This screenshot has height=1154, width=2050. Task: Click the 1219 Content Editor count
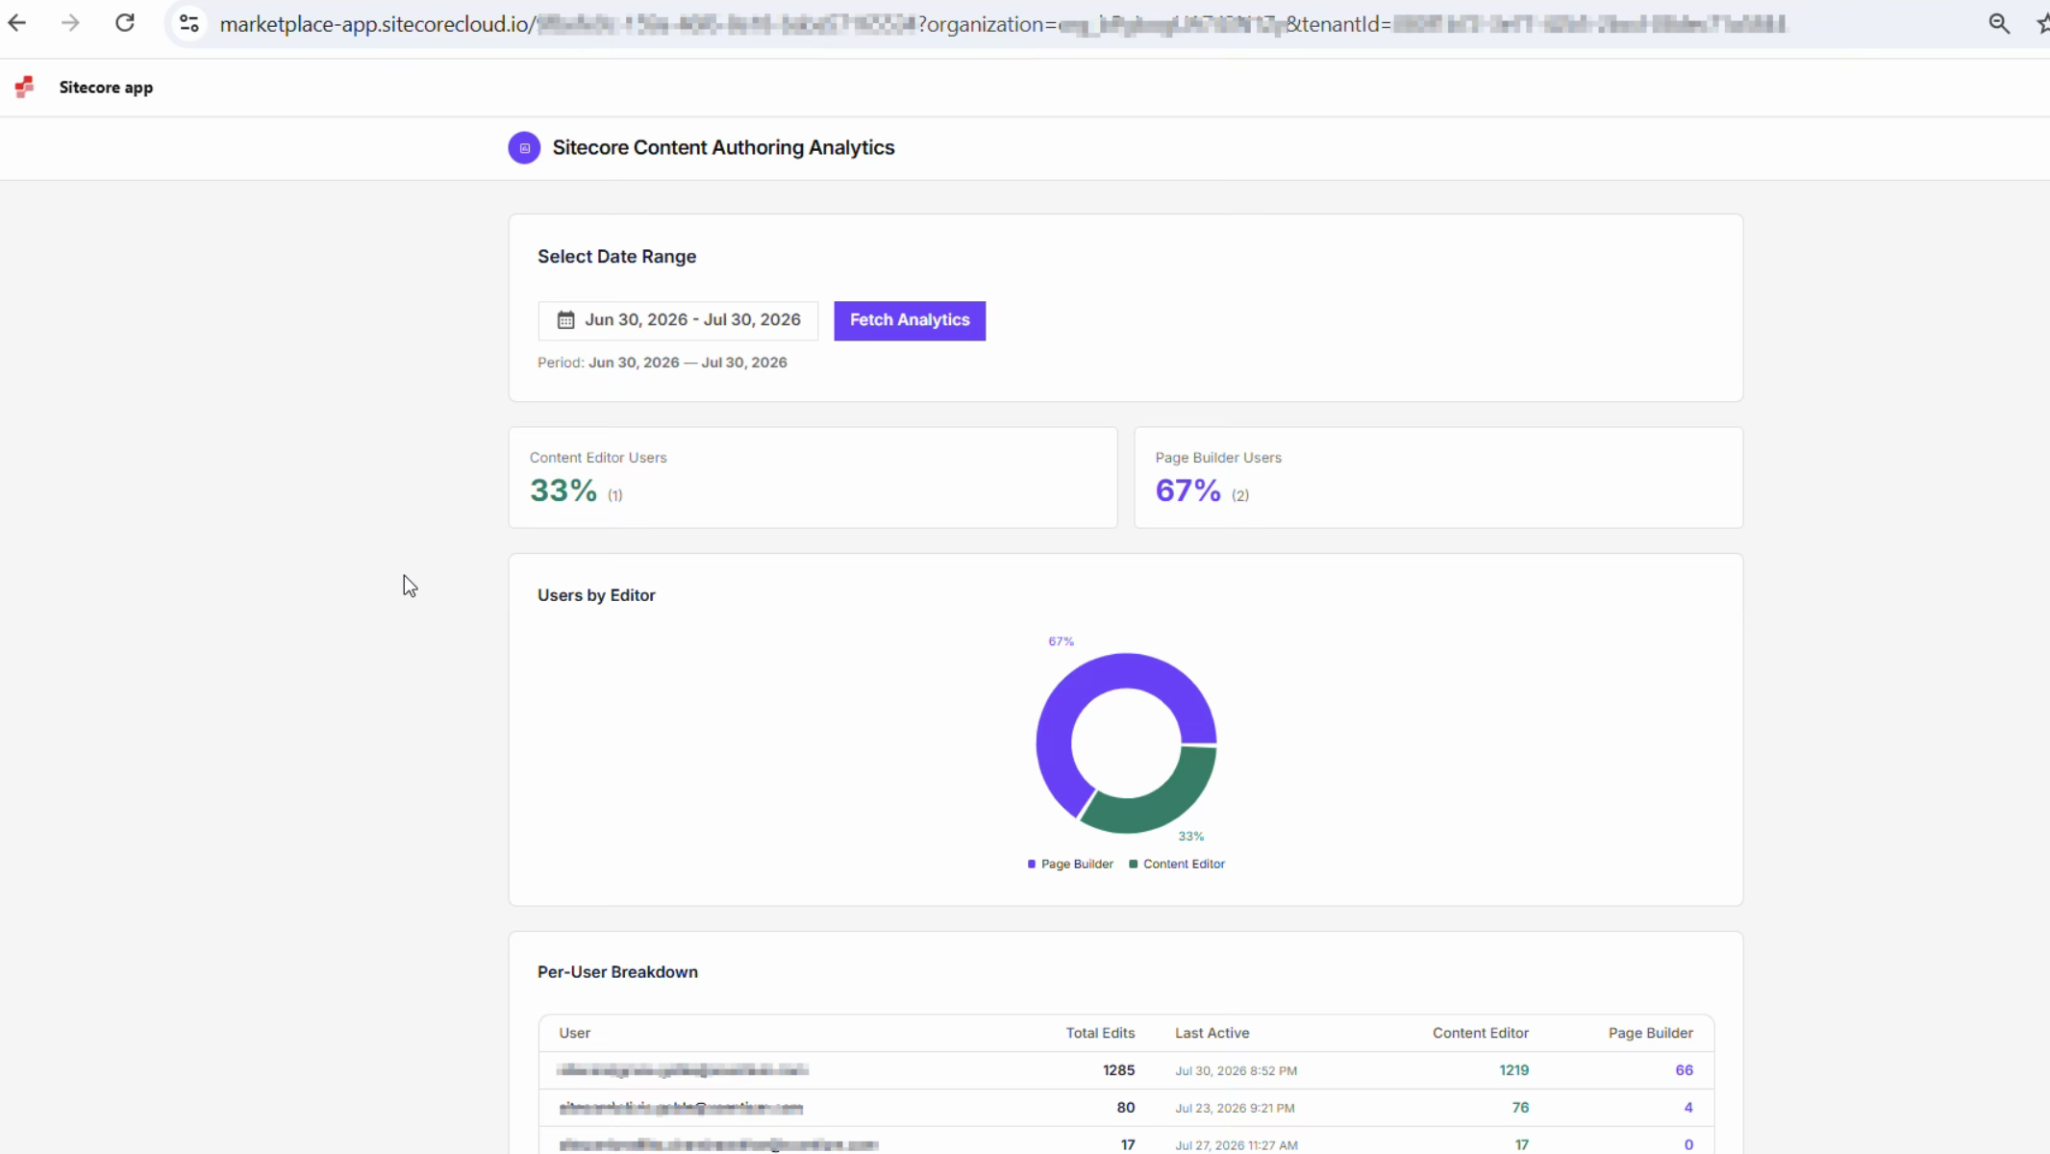click(1514, 1070)
